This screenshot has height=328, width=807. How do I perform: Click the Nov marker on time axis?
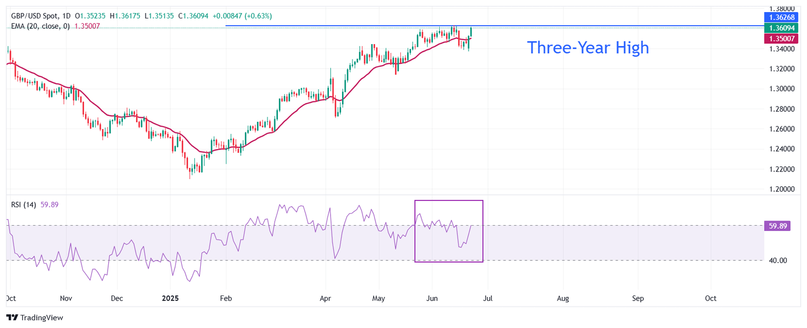point(66,298)
